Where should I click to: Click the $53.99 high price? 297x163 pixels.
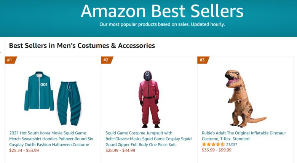[x=32, y=150]
